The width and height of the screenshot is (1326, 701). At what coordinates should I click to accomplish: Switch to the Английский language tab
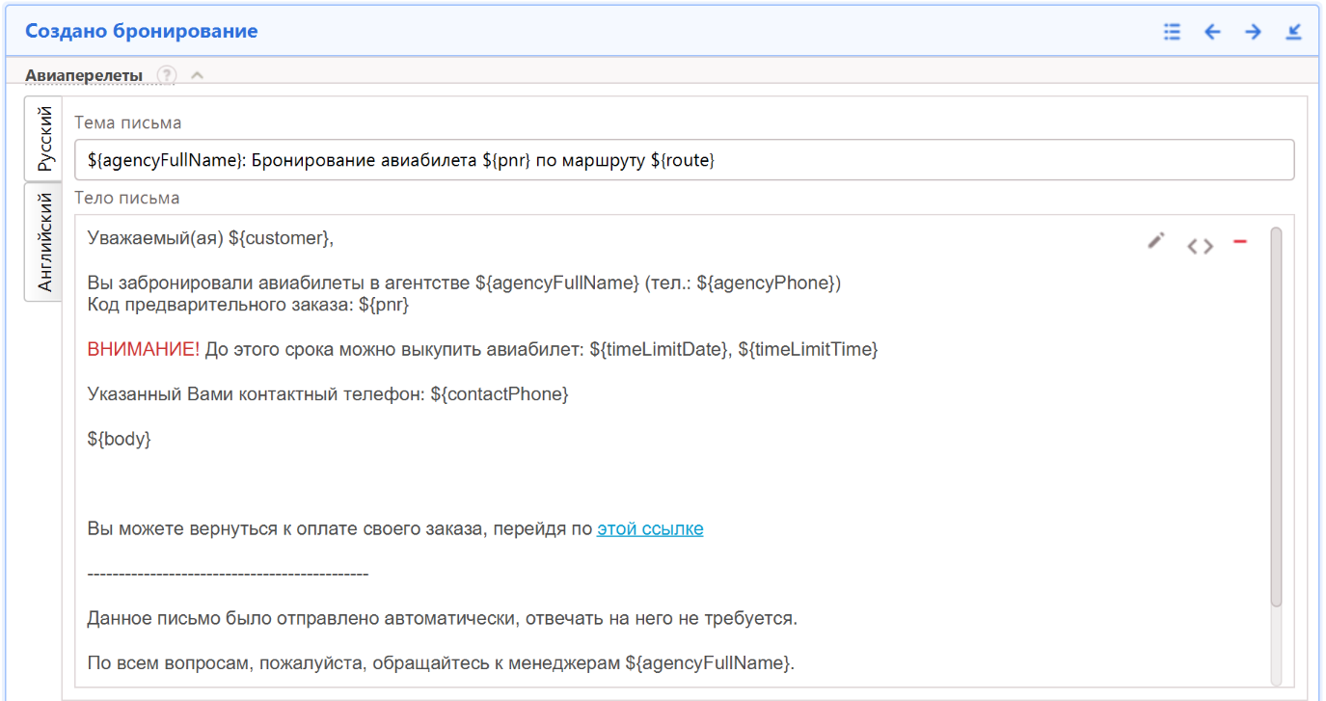tap(44, 242)
